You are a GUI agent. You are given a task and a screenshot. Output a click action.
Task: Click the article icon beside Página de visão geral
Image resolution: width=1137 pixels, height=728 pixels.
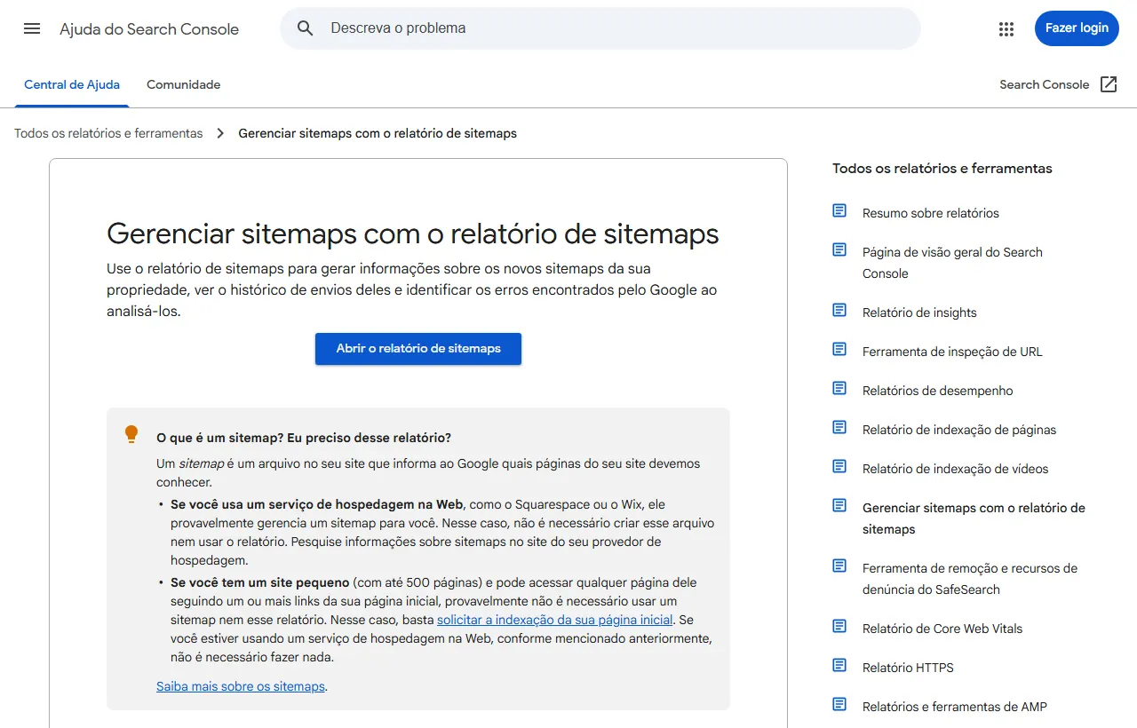[839, 249]
